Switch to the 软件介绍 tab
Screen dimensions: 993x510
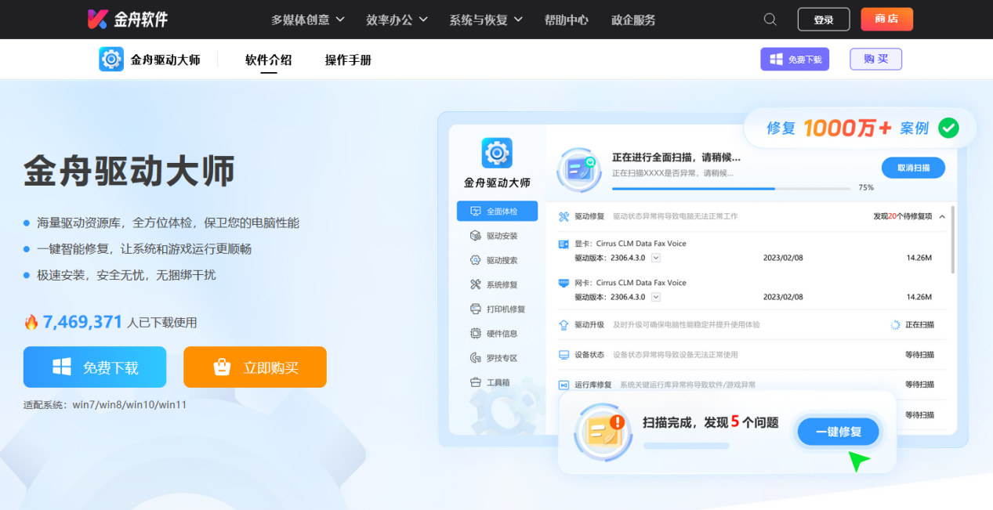pos(269,60)
